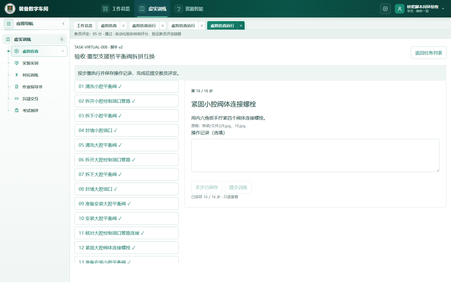Select step 02 拆开小腔控制油口管路
Screen dimensions: 451x282
[127, 101]
